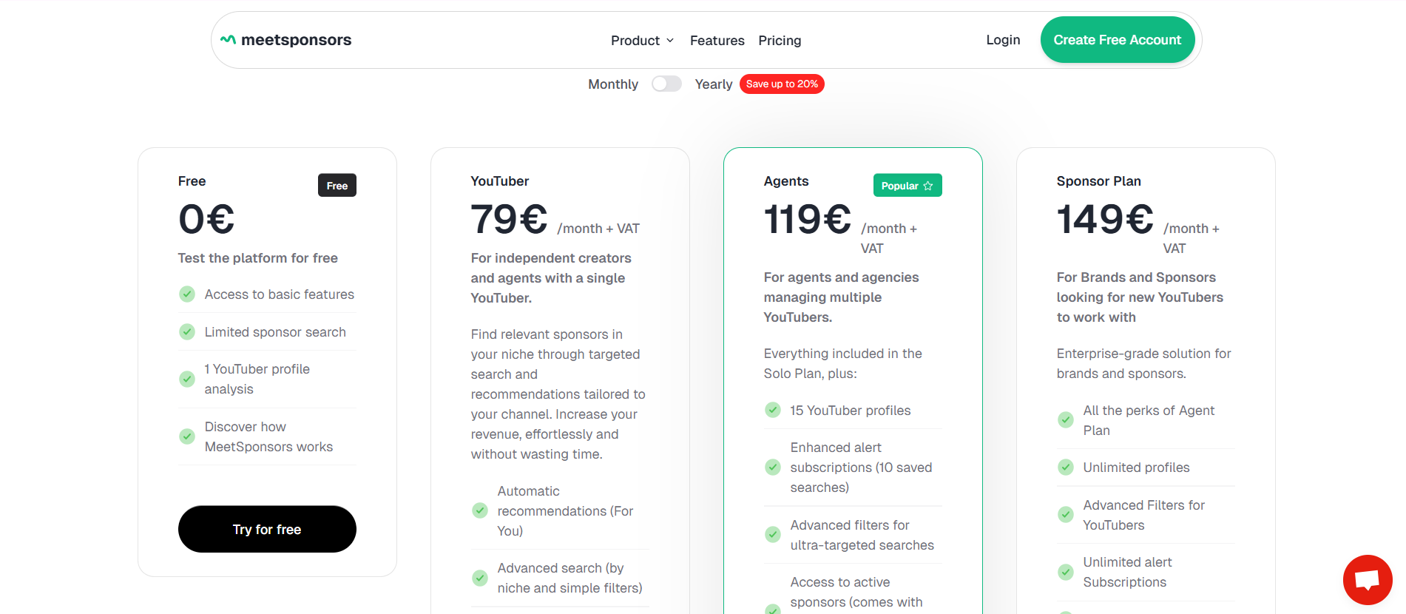Click checkmark beside Access to basic features
The width and height of the screenshot is (1406, 614).
click(187, 294)
